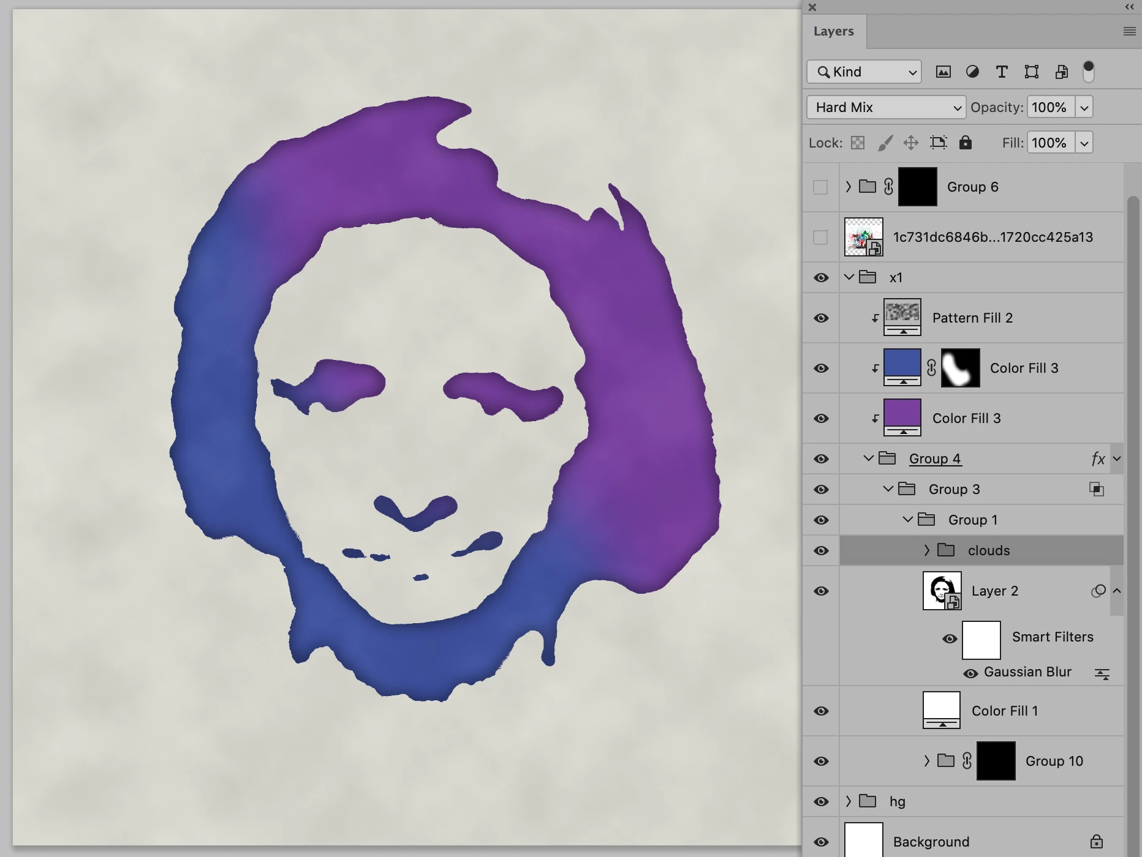Toggle visibility of Gaussian Blur filter
This screenshot has width=1142, height=857.
(x=970, y=674)
